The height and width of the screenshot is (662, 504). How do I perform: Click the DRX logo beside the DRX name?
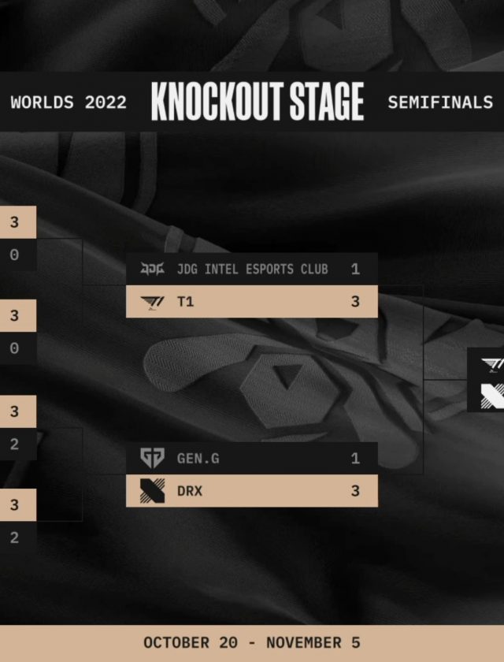click(152, 490)
